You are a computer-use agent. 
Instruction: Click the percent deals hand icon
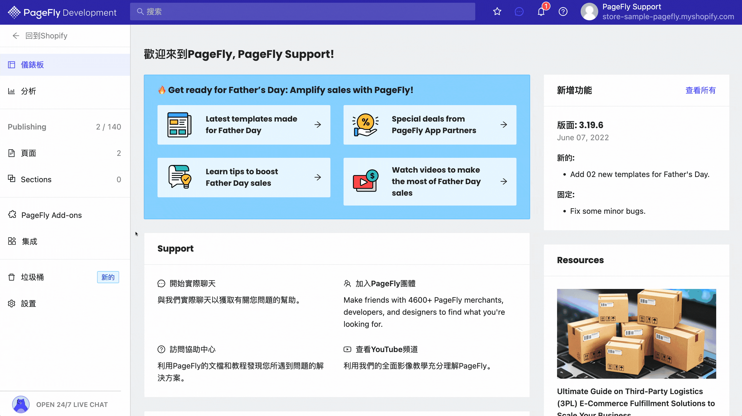tap(366, 125)
